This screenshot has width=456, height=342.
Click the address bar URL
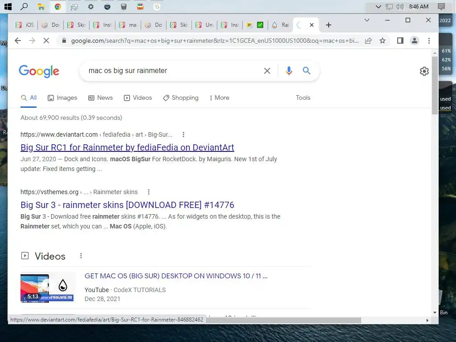point(215,41)
